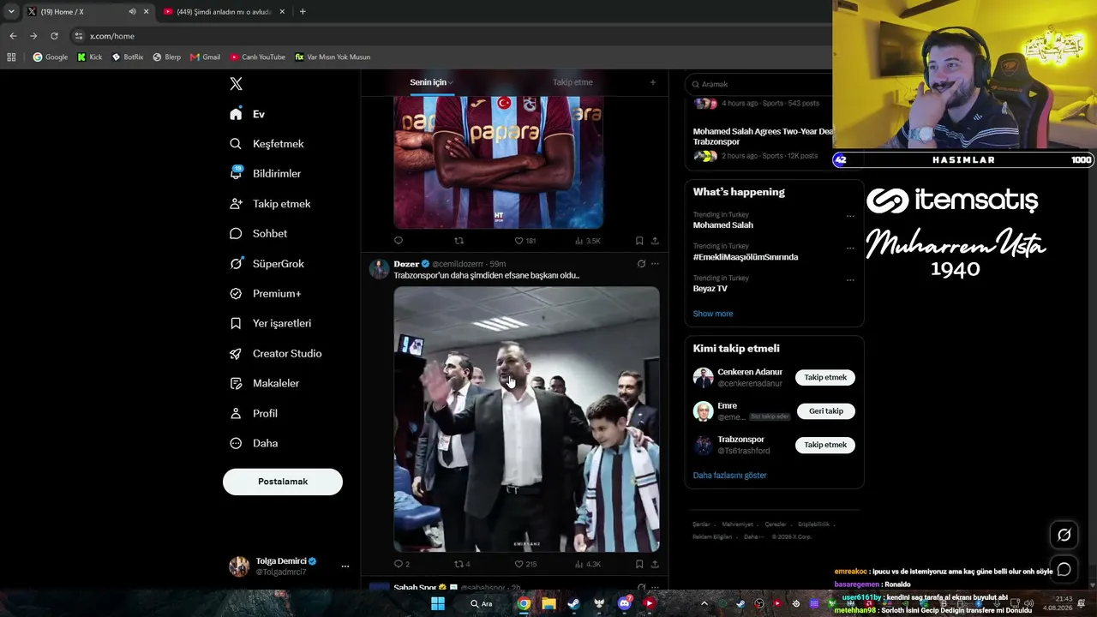1097x617 pixels.
Task: Add a new timeline tab with plus
Action: tap(653, 82)
